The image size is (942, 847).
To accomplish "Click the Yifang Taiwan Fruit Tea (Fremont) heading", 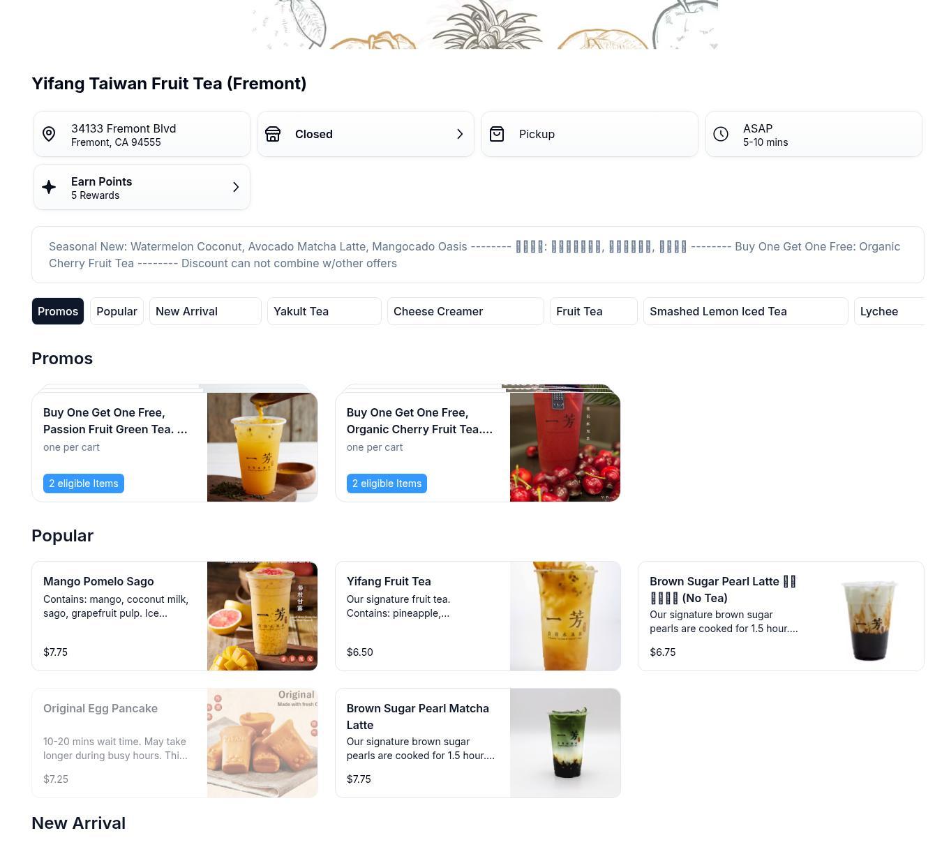I will pos(169,84).
